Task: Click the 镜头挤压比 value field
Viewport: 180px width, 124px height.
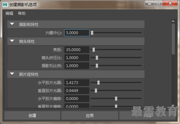Action: pyautogui.click(x=77, y=58)
